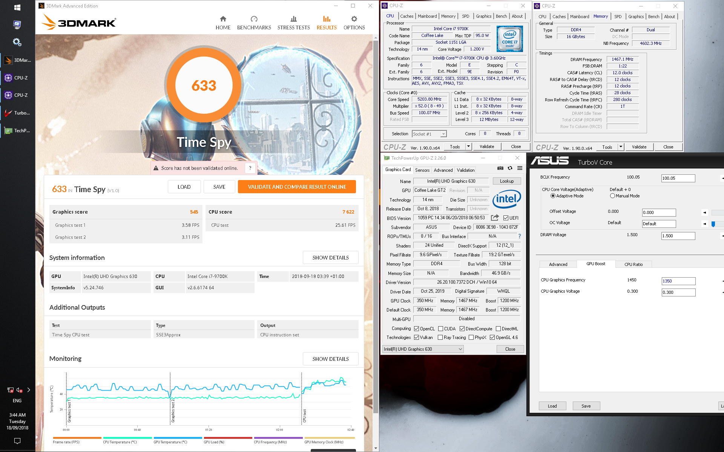Toggle Ray Tracing checkbox in GPU-Z
This screenshot has width=724, height=452.
[x=440, y=337]
